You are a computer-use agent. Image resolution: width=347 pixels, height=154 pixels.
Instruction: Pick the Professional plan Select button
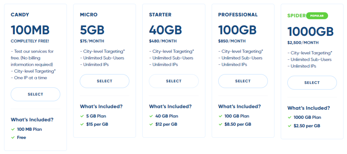pyautogui.click(x=243, y=81)
